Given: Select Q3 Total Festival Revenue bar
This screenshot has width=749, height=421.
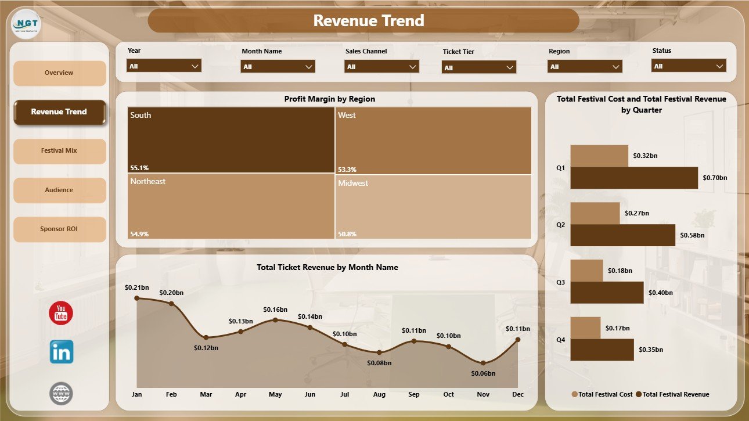Looking at the screenshot, I should pos(607,292).
